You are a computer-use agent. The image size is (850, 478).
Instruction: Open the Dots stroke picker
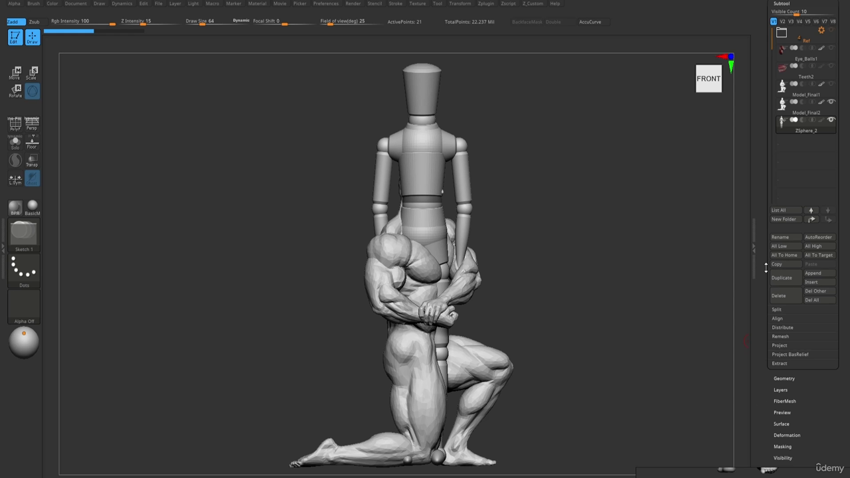24,272
